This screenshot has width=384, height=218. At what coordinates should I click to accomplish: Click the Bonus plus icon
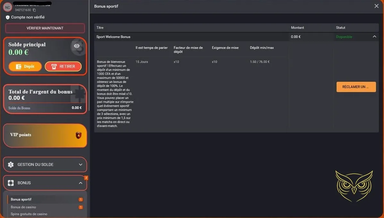point(11,183)
